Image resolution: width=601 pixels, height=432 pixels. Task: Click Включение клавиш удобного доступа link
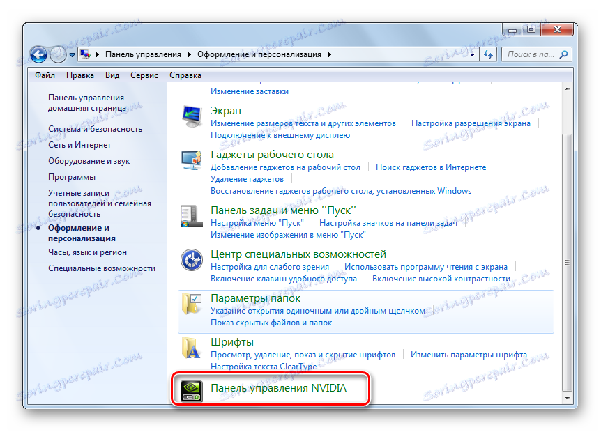click(284, 279)
